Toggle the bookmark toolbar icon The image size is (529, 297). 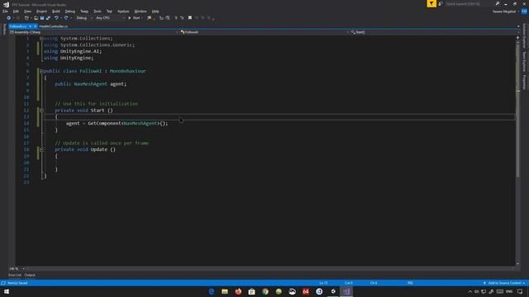(190, 18)
